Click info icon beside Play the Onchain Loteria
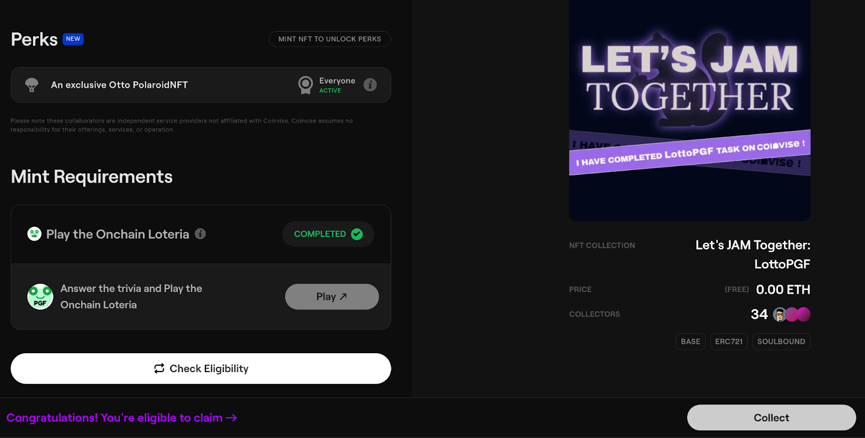The height and width of the screenshot is (438, 865). pos(200,234)
